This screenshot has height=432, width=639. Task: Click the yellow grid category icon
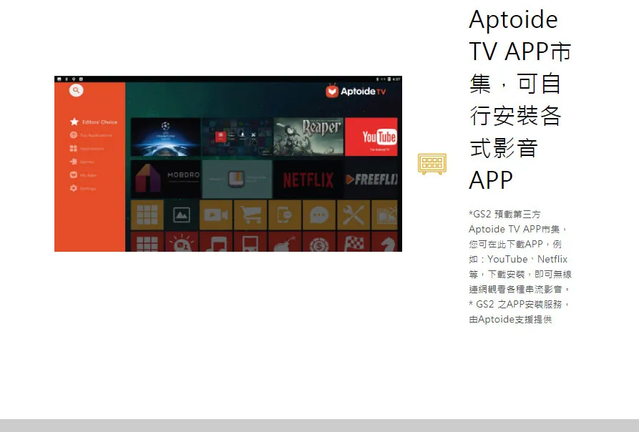click(x=147, y=215)
